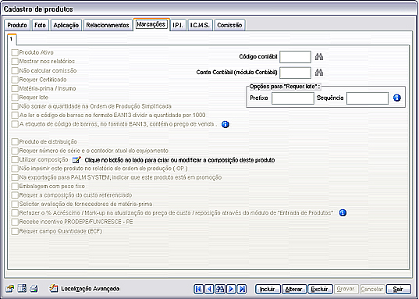Select sub-tab labeled 1
Viewport: 419px width, 299px height.
click(12, 39)
